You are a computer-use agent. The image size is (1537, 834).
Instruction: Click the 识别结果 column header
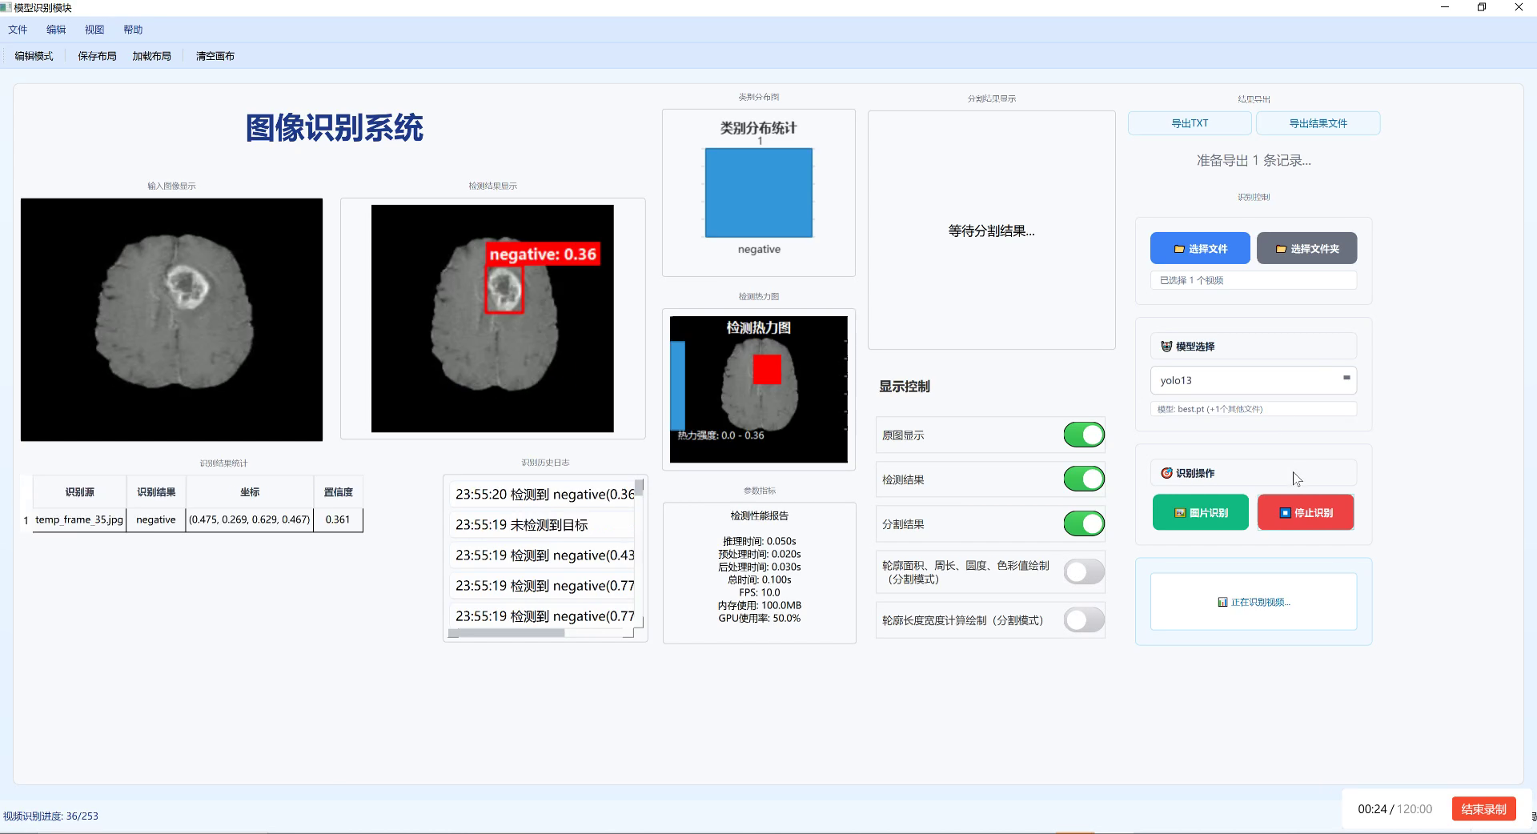coord(156,492)
